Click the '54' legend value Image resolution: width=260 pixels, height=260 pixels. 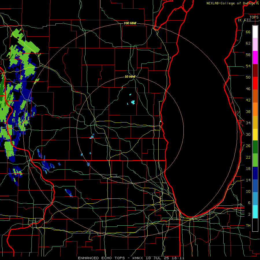tap(248, 66)
